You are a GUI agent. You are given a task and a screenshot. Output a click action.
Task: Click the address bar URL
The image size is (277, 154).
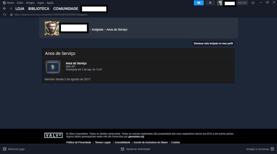[x=51, y=15]
